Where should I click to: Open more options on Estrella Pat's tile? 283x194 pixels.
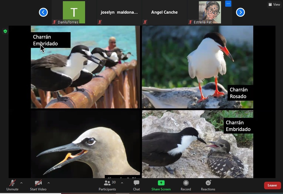point(228,4)
